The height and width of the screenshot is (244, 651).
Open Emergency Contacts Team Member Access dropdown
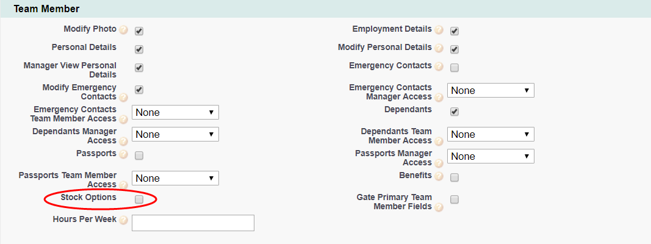click(x=175, y=112)
